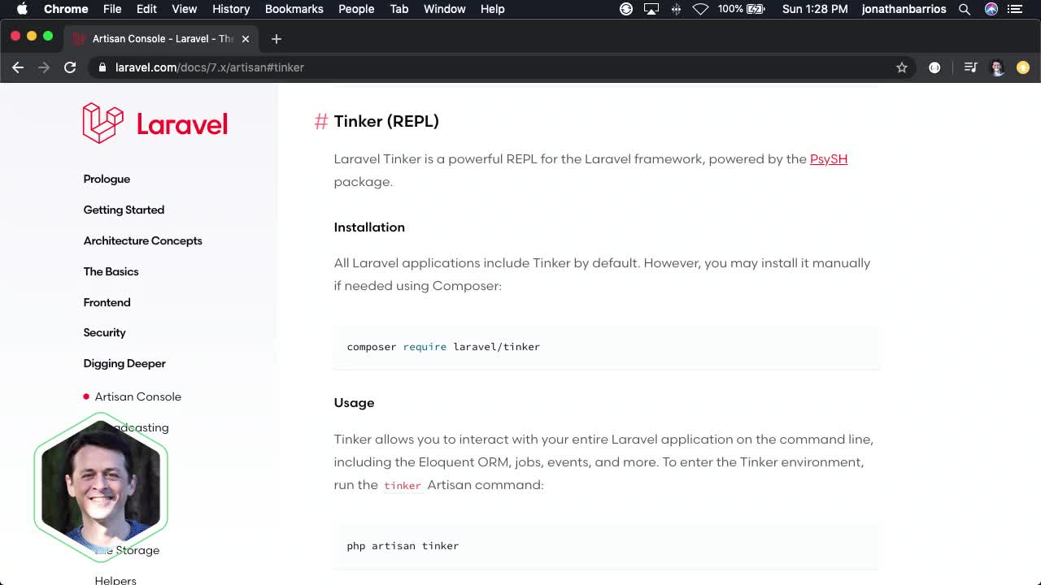Click the Bluetooth icon in the menu bar

[676, 9]
